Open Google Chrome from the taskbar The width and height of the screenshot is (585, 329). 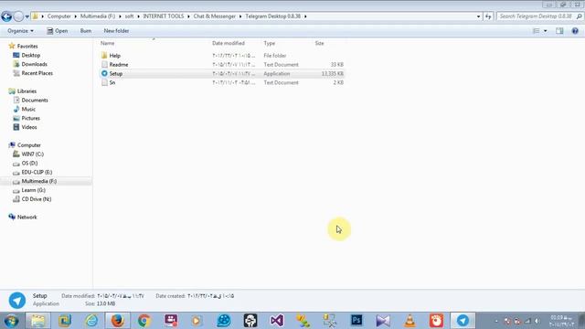click(144, 321)
